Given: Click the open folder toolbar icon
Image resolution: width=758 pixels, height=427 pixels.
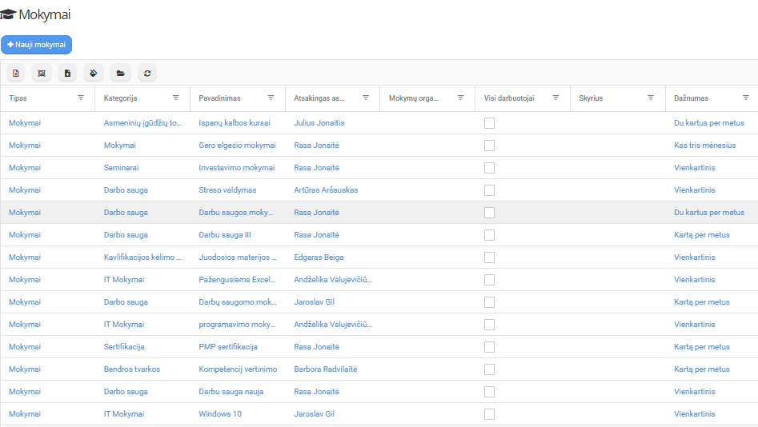Looking at the screenshot, I should (x=120, y=73).
